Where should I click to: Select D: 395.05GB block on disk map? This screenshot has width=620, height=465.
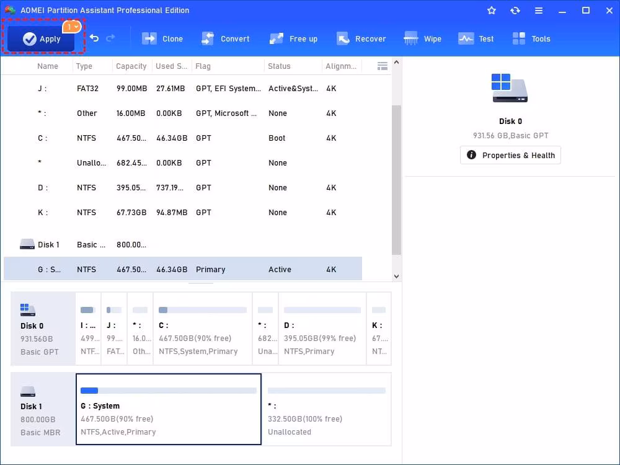[x=322, y=329]
